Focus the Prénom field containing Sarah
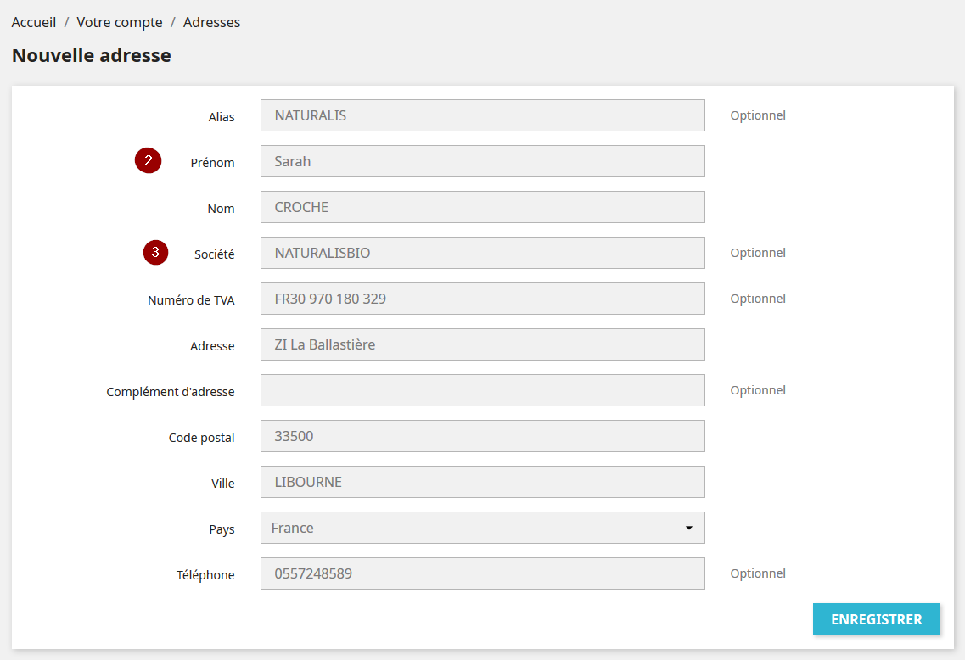 (482, 161)
